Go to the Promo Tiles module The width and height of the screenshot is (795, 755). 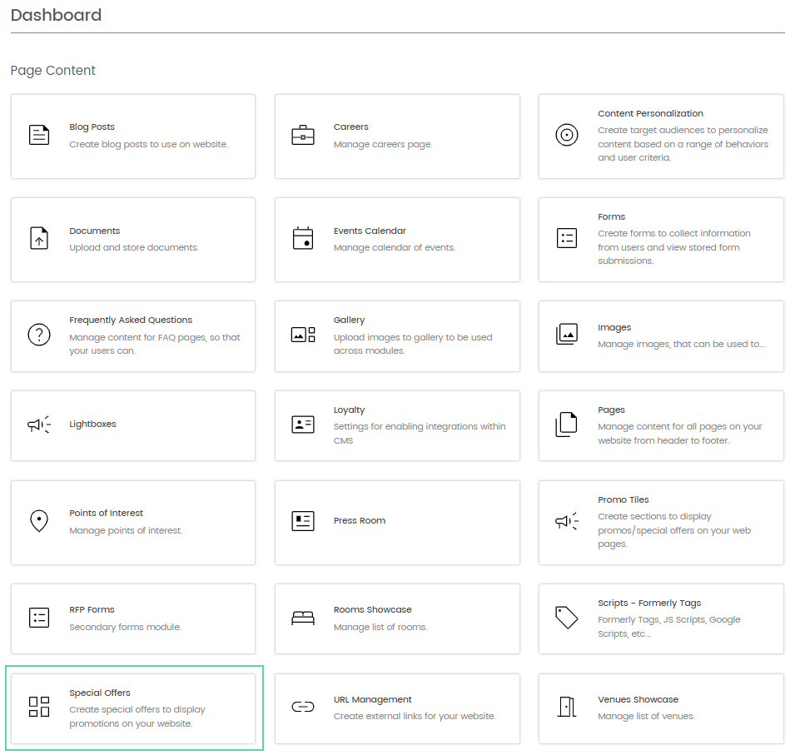(661, 522)
